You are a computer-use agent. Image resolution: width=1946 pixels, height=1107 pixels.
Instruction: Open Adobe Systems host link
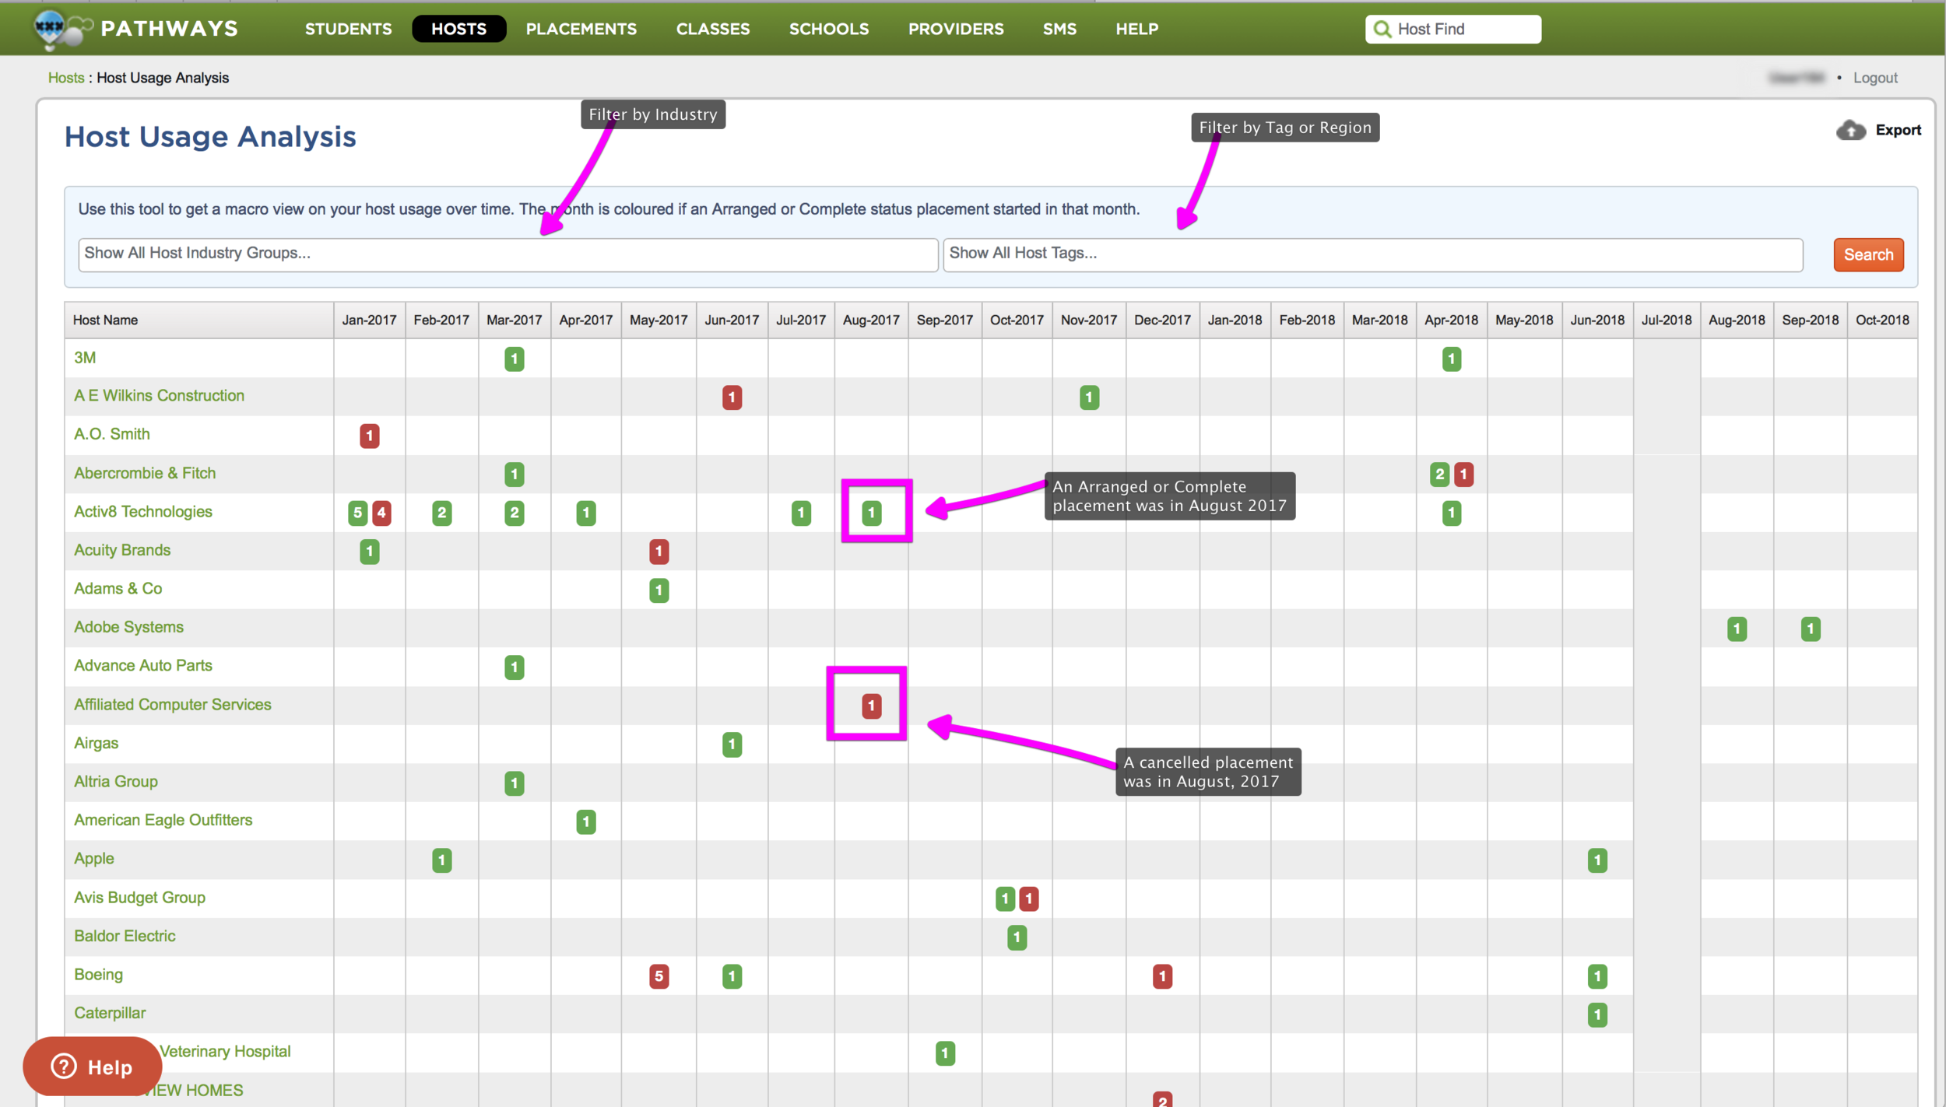pos(128,627)
